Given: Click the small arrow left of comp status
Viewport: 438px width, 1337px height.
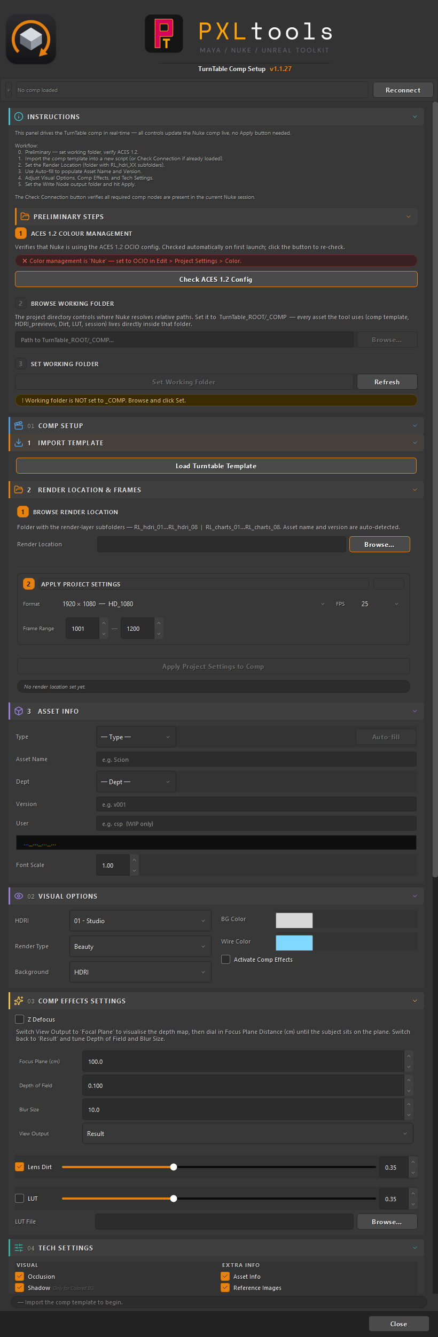Looking at the screenshot, I should coord(9,90).
